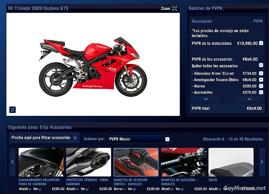Click the Guardabarros Delantero - Fibra de Carbono title
The height and width of the screenshot is (194, 269).
tap(40, 182)
